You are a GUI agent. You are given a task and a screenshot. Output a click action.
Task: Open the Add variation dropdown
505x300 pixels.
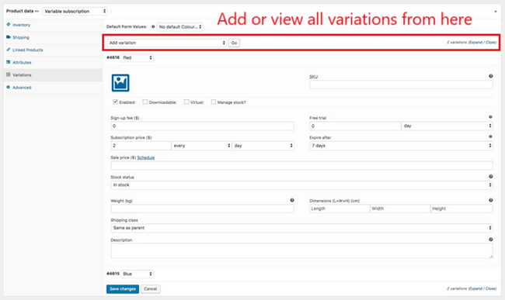pos(166,43)
